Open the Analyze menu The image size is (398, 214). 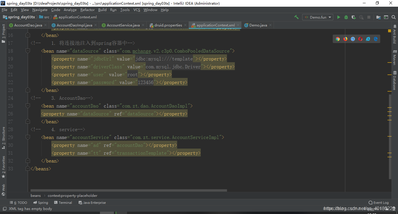click(70, 10)
